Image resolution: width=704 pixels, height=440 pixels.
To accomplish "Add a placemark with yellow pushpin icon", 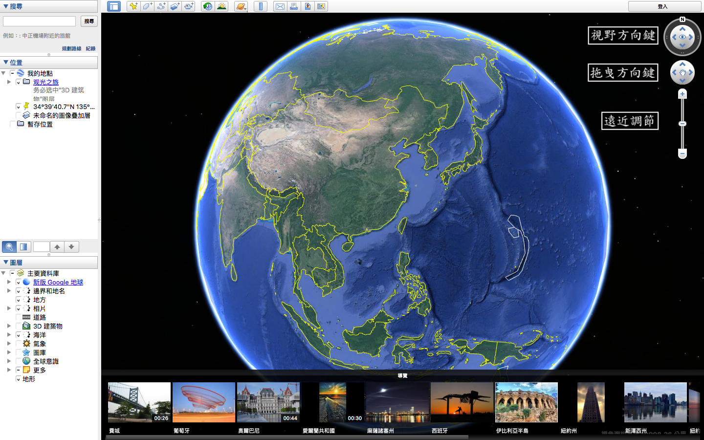I will pos(133,6).
